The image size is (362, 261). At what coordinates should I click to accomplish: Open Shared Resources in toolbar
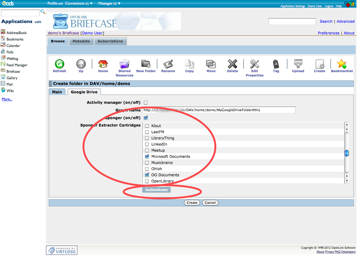tap(124, 64)
